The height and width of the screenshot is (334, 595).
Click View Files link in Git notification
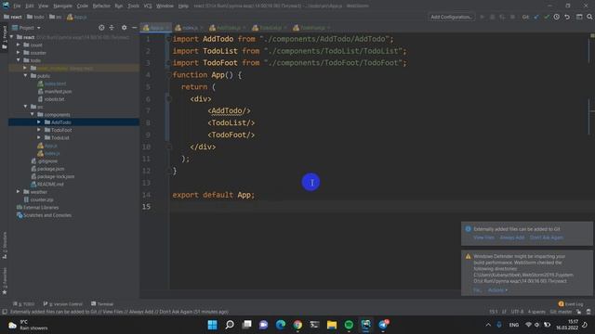tap(483, 238)
